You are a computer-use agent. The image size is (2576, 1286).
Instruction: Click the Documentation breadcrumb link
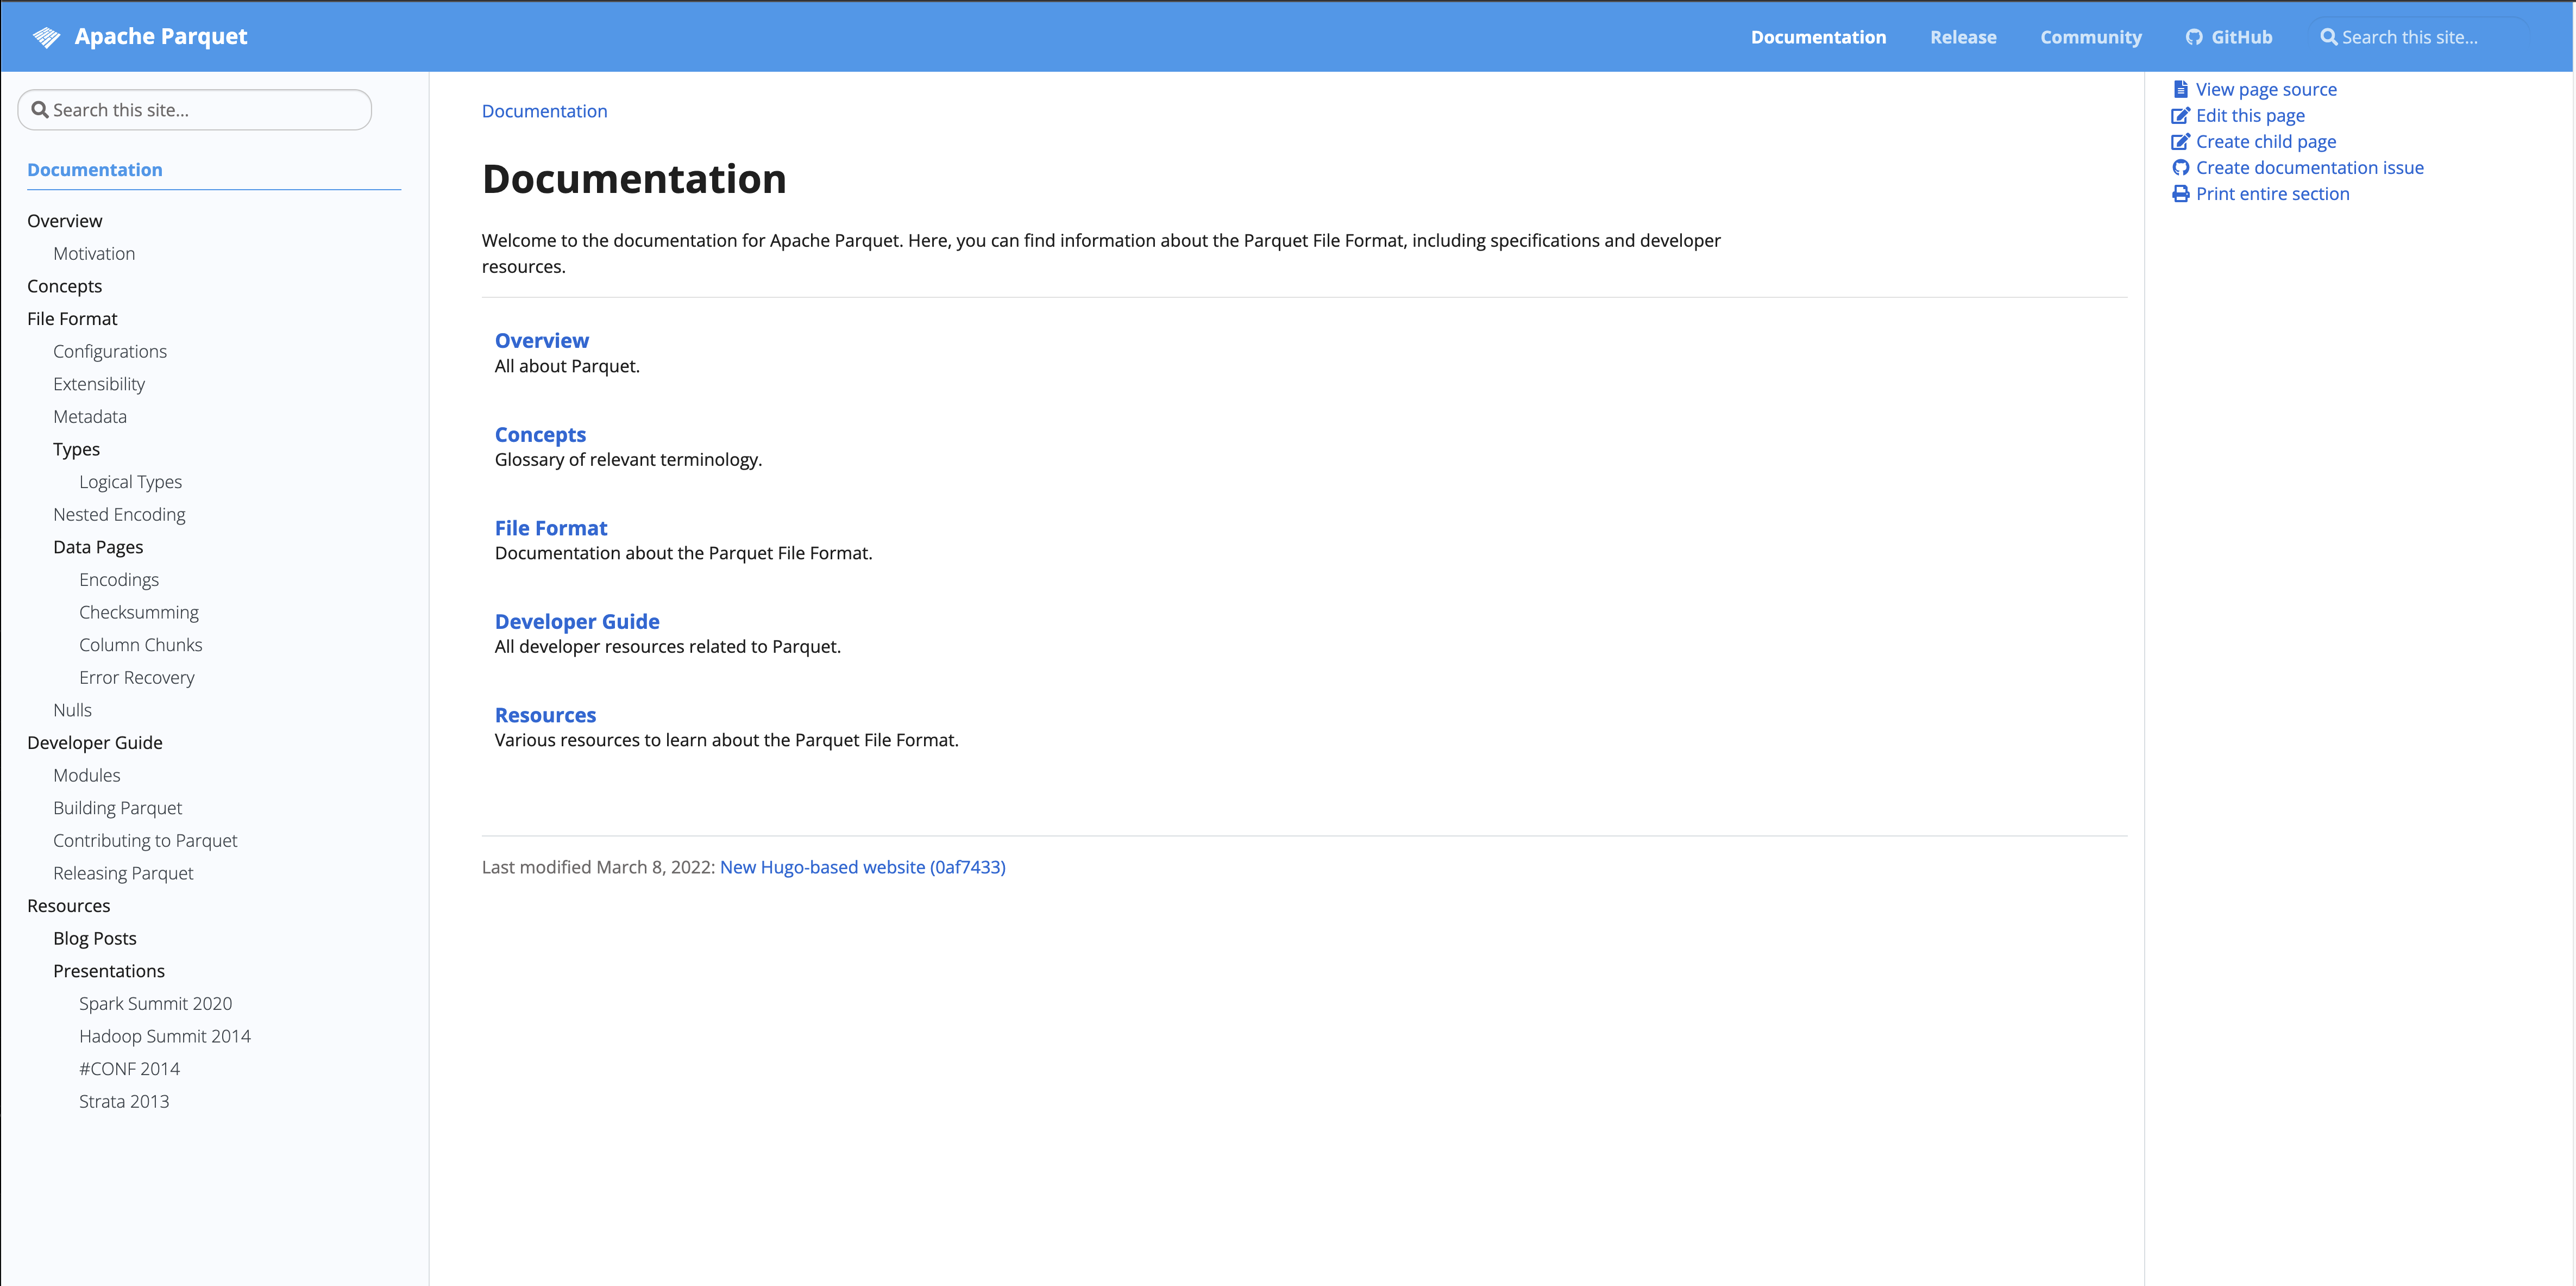pos(544,111)
